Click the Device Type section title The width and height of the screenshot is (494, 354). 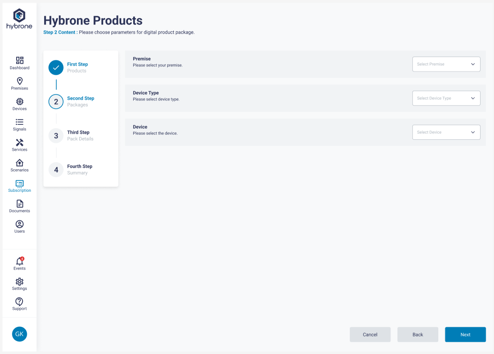pyautogui.click(x=146, y=93)
